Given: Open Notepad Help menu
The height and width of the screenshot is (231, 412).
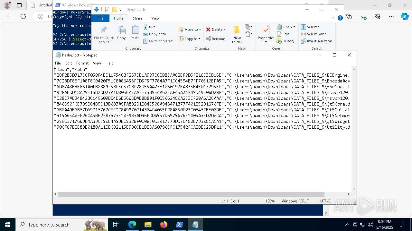Looking at the screenshot, I should (109, 63).
